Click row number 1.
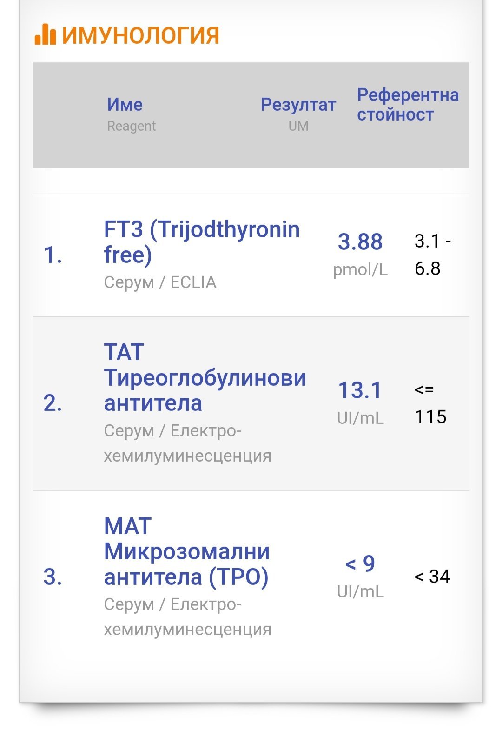The image size is (502, 731). [x=53, y=255]
